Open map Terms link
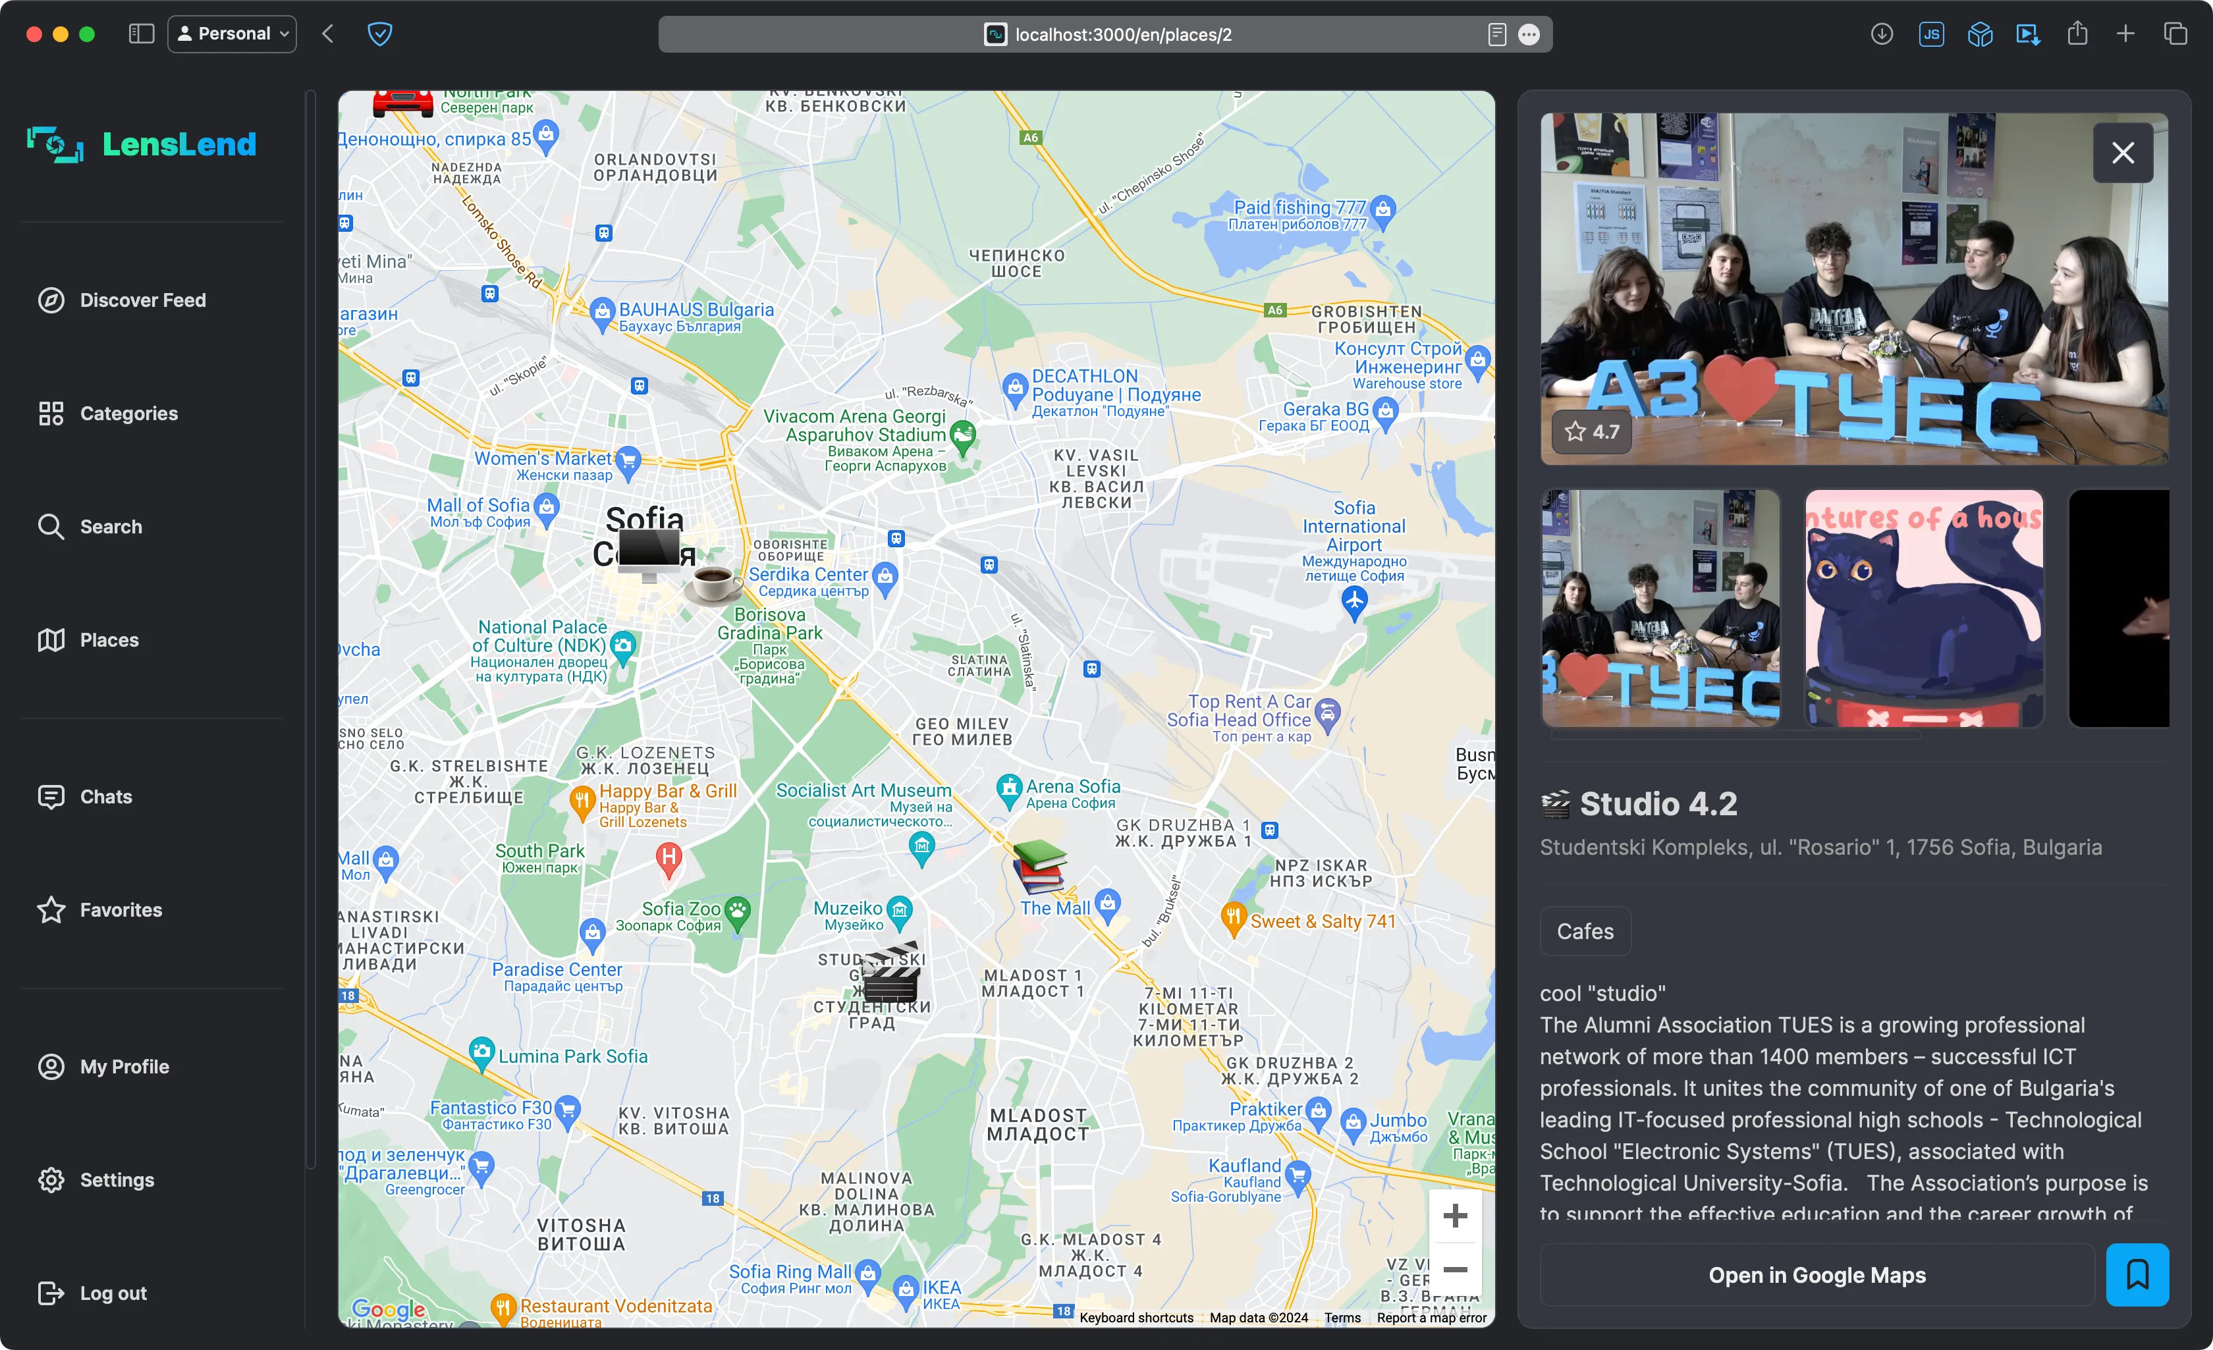The width and height of the screenshot is (2213, 1350). point(1342,1317)
